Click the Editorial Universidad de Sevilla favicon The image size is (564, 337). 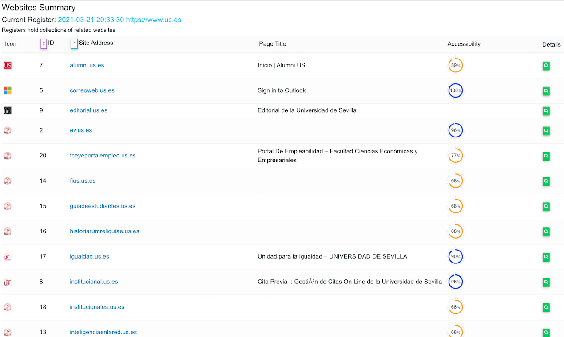coord(7,110)
